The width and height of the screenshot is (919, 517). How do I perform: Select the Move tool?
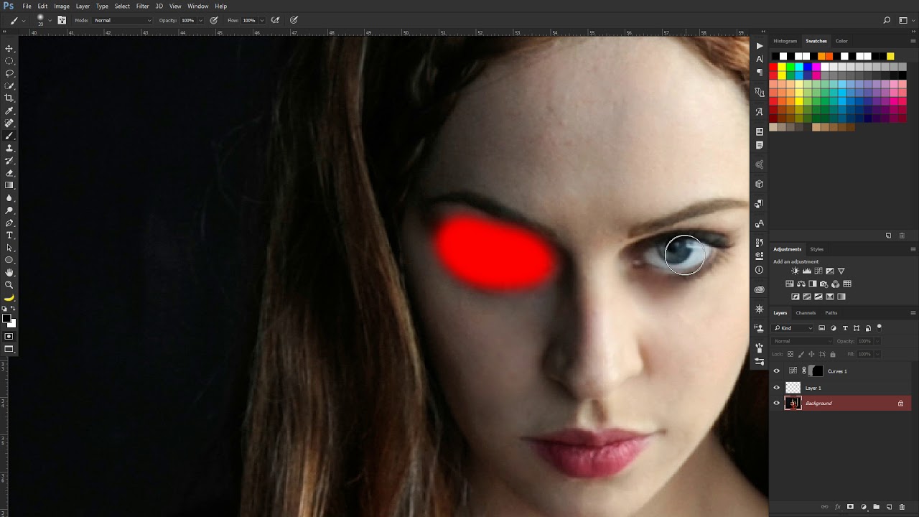click(9, 48)
